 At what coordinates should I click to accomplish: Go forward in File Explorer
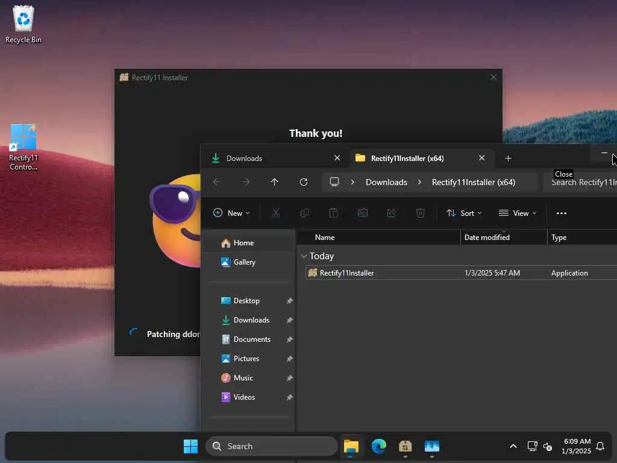point(246,182)
